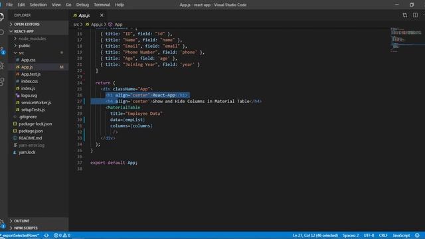Open serviceWorker.js file
425x239 pixels.
click(36, 102)
